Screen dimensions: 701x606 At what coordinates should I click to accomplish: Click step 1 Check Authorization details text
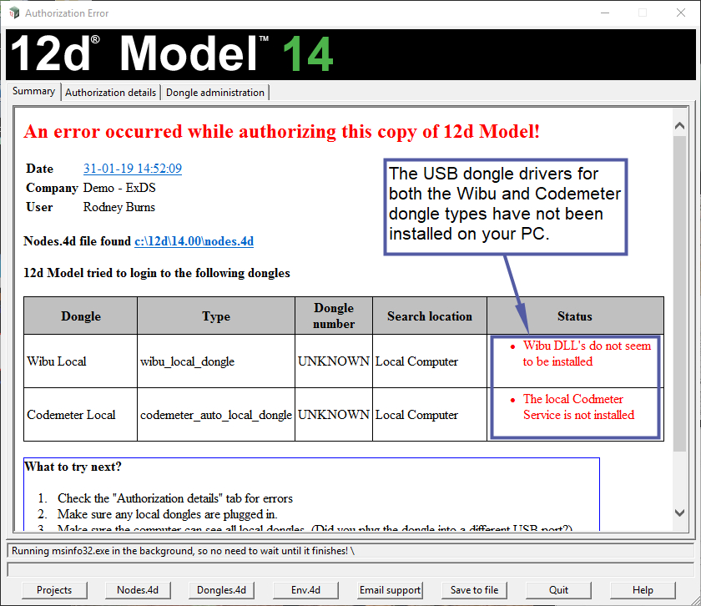tap(175, 498)
